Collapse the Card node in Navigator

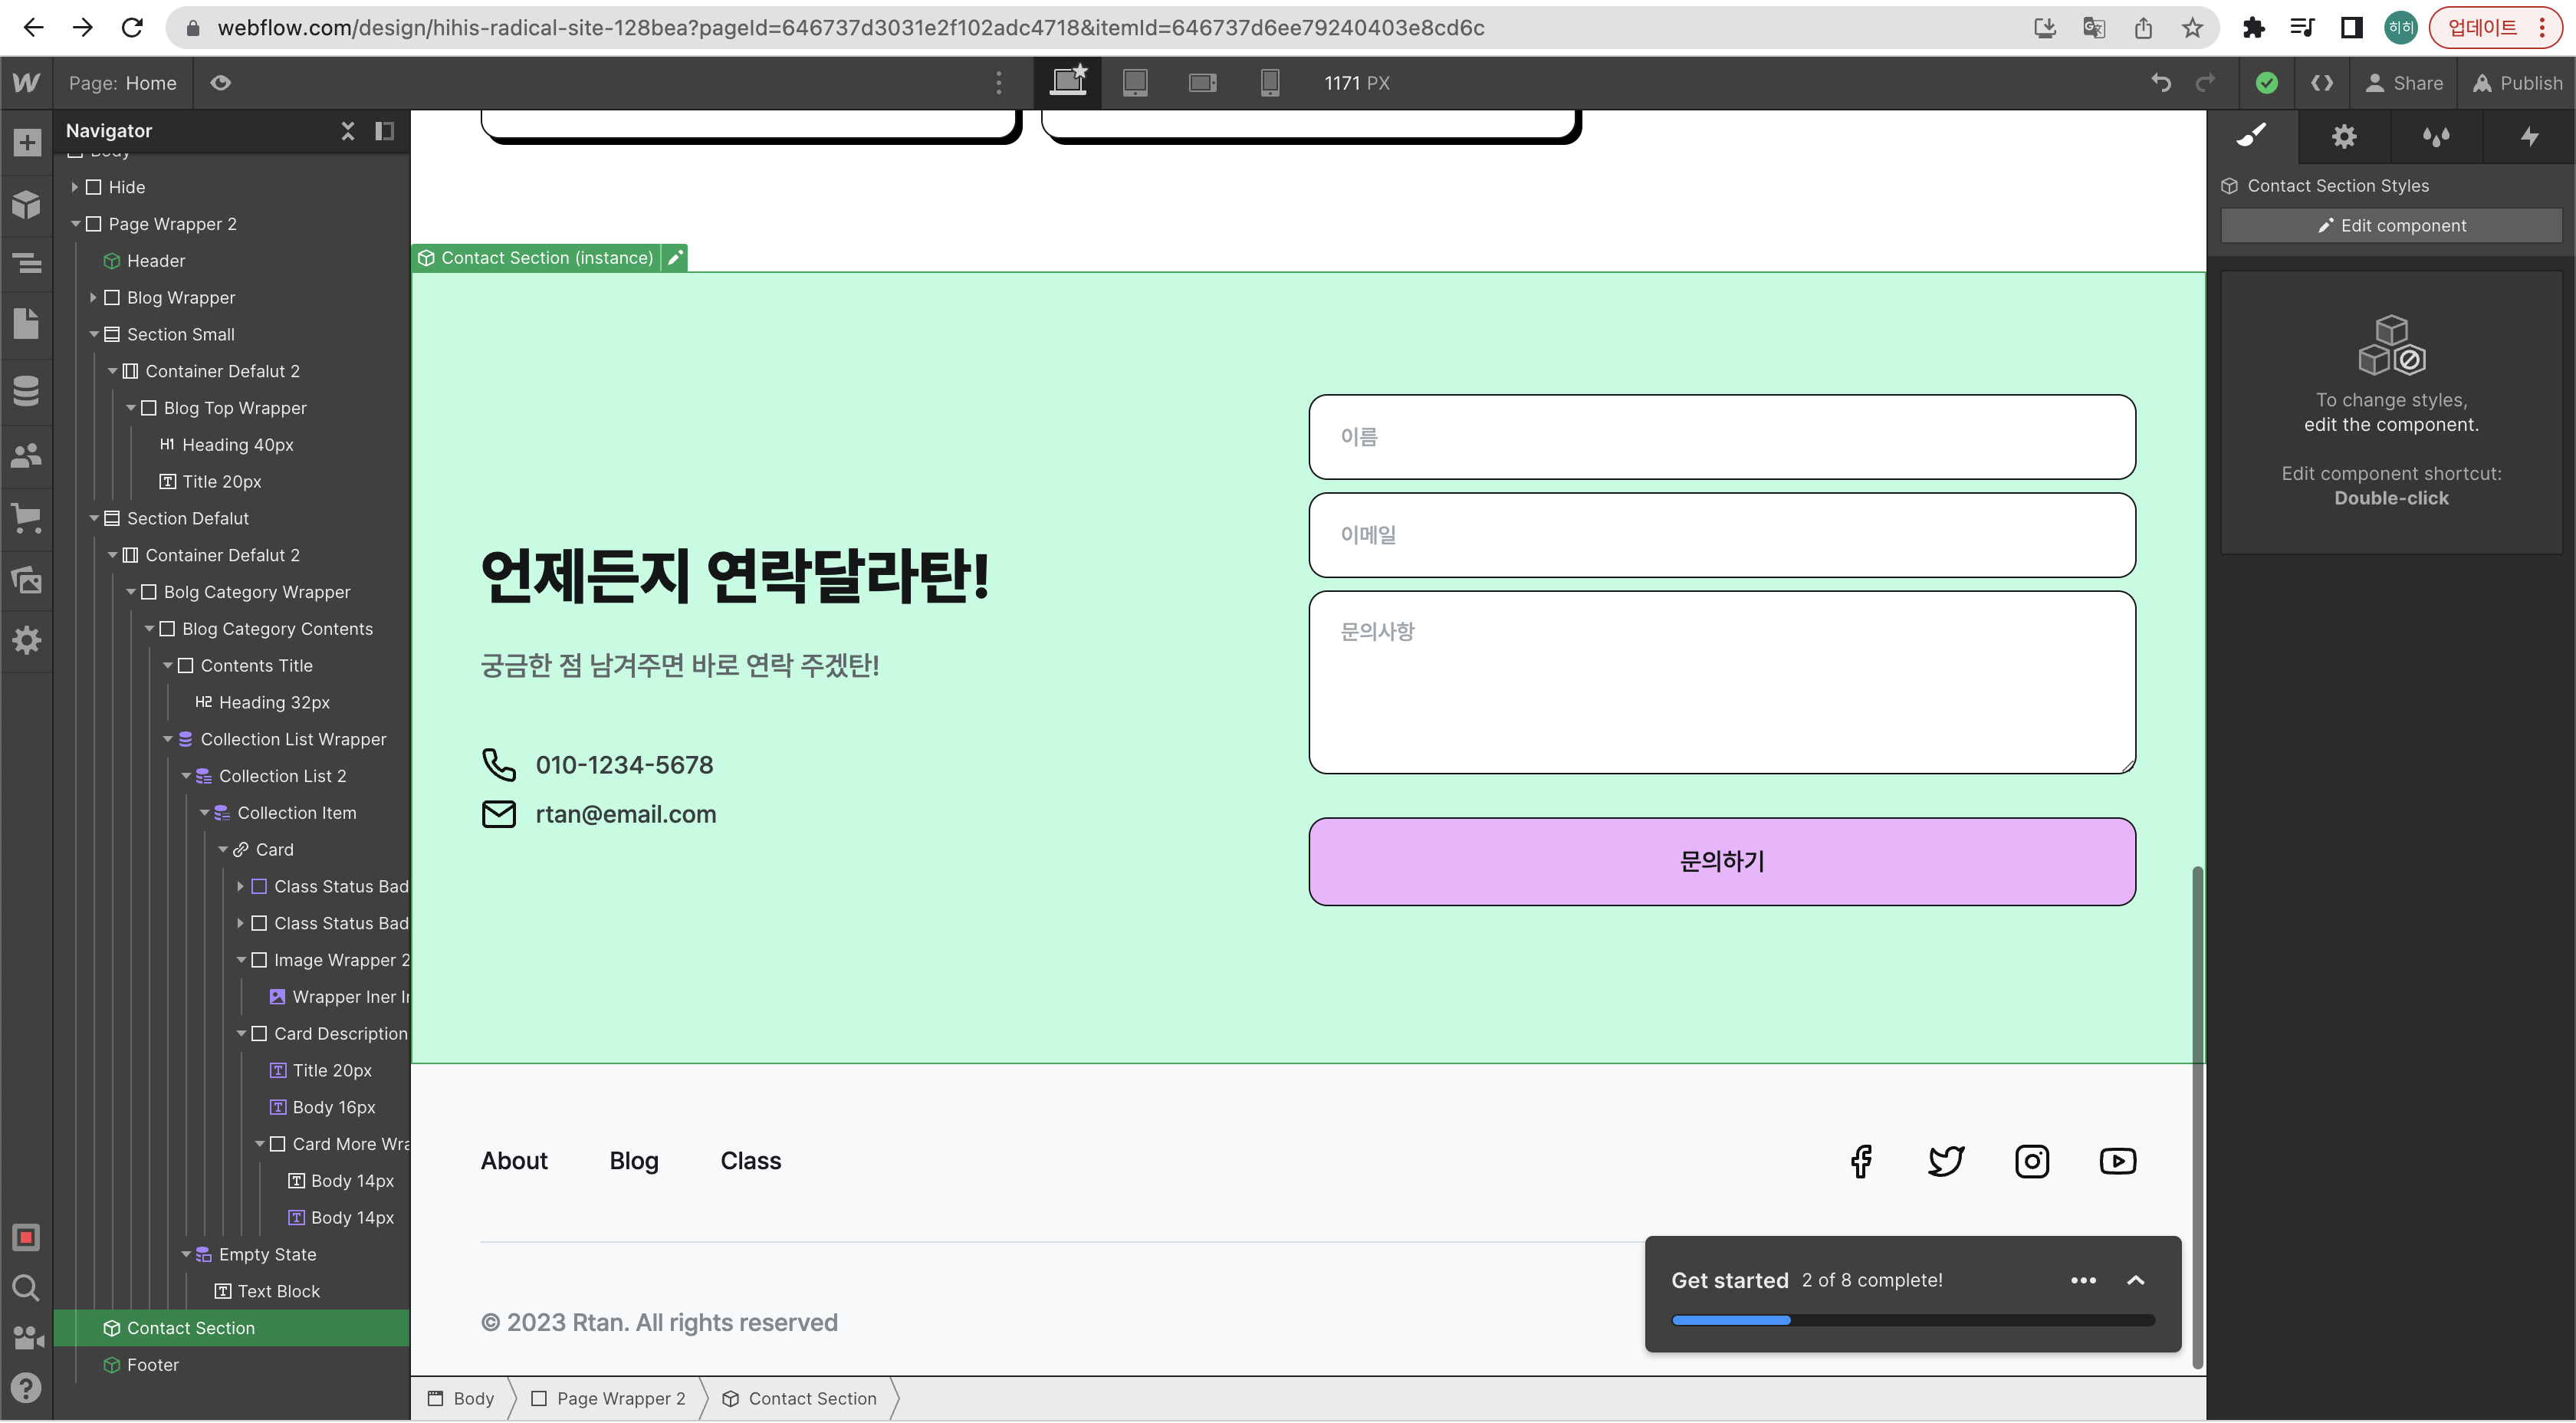(x=223, y=850)
